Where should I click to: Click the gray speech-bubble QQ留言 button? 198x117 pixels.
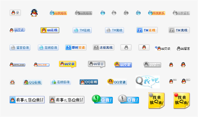click(97, 64)
